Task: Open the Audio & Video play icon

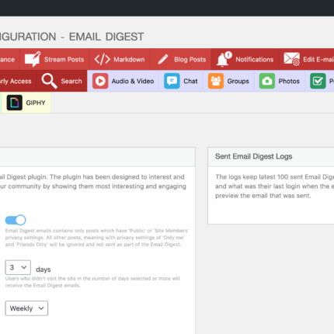Action: tap(100, 81)
